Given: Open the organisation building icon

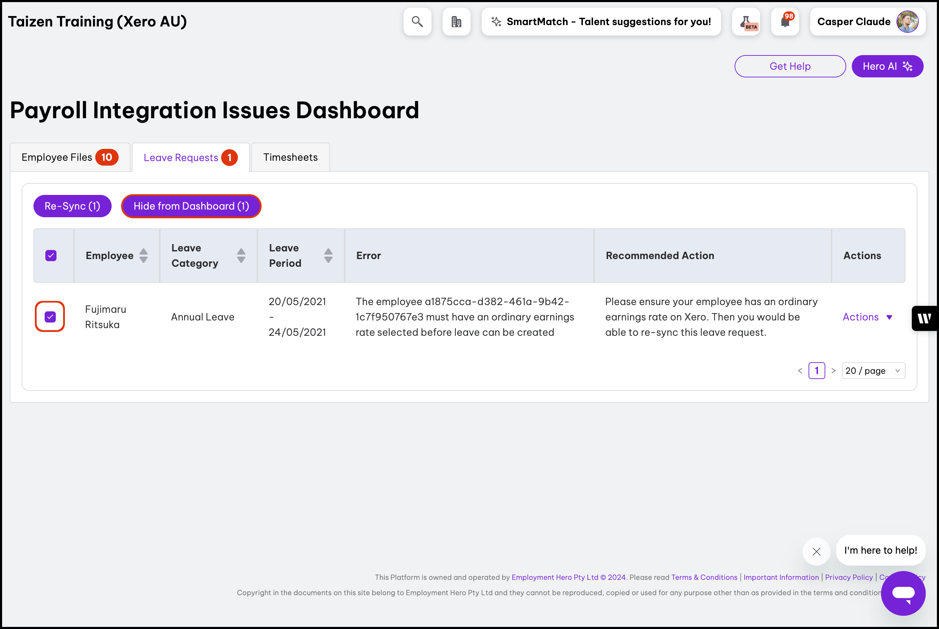Looking at the screenshot, I should tap(456, 22).
